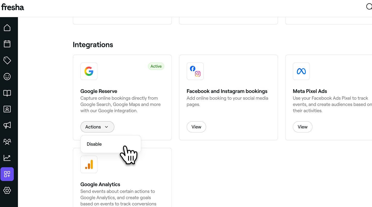Open the Reports chart icon
The image size is (372, 207).
pyautogui.click(x=7, y=158)
